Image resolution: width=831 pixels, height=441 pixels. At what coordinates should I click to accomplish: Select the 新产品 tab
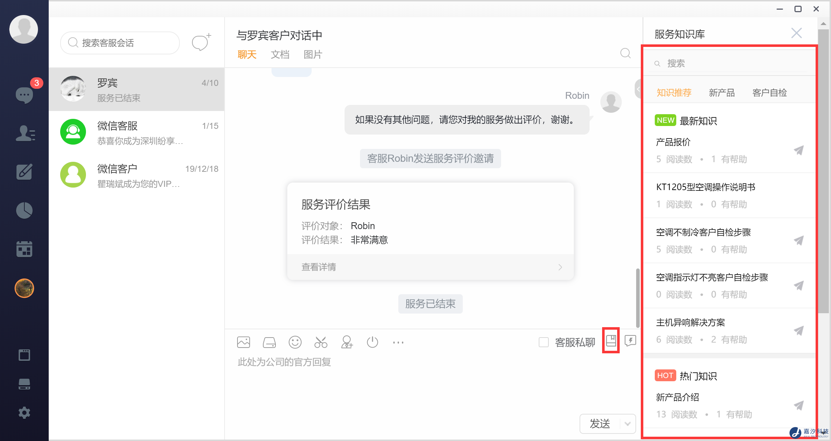pyautogui.click(x=722, y=93)
